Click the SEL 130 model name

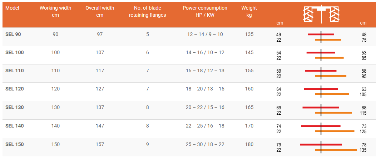click(x=15, y=107)
